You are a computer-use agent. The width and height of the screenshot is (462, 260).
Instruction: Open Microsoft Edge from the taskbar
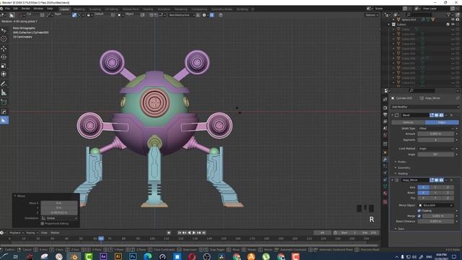pyautogui.click(x=147, y=256)
